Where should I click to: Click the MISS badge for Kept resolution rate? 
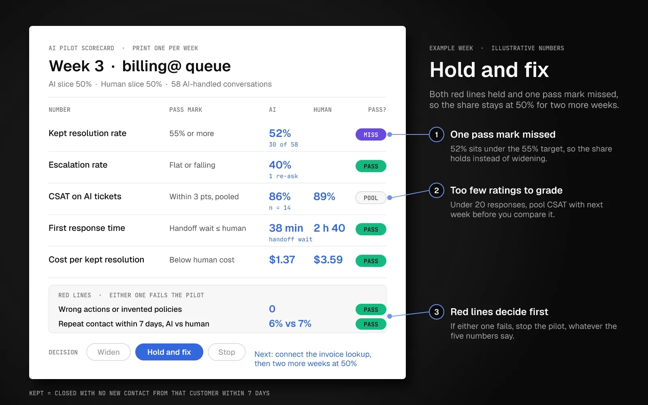point(371,134)
